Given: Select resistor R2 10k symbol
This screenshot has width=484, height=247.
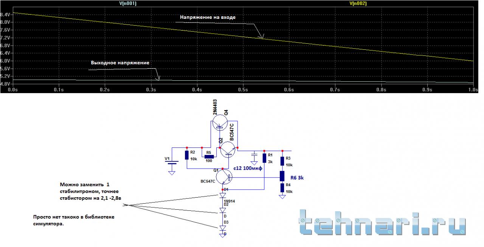Looking at the screenshot, I should pyautogui.click(x=187, y=155).
